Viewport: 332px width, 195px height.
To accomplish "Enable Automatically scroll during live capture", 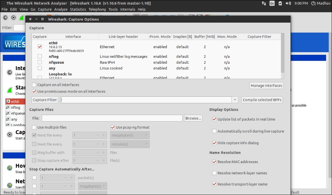I will 214,131.
